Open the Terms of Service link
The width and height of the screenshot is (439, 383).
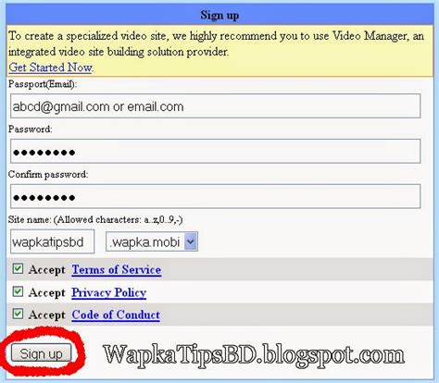(x=117, y=269)
